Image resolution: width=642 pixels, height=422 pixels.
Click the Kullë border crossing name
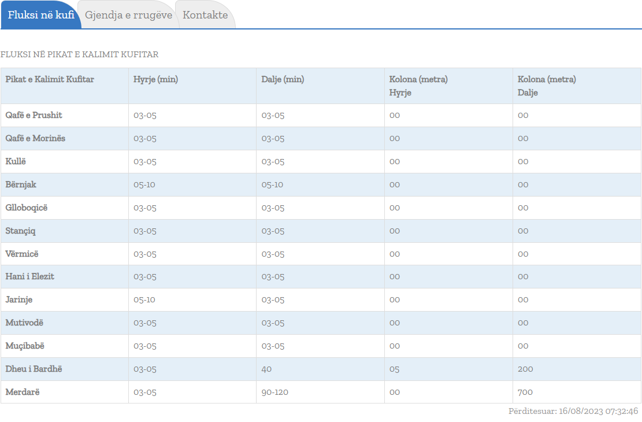(16, 161)
